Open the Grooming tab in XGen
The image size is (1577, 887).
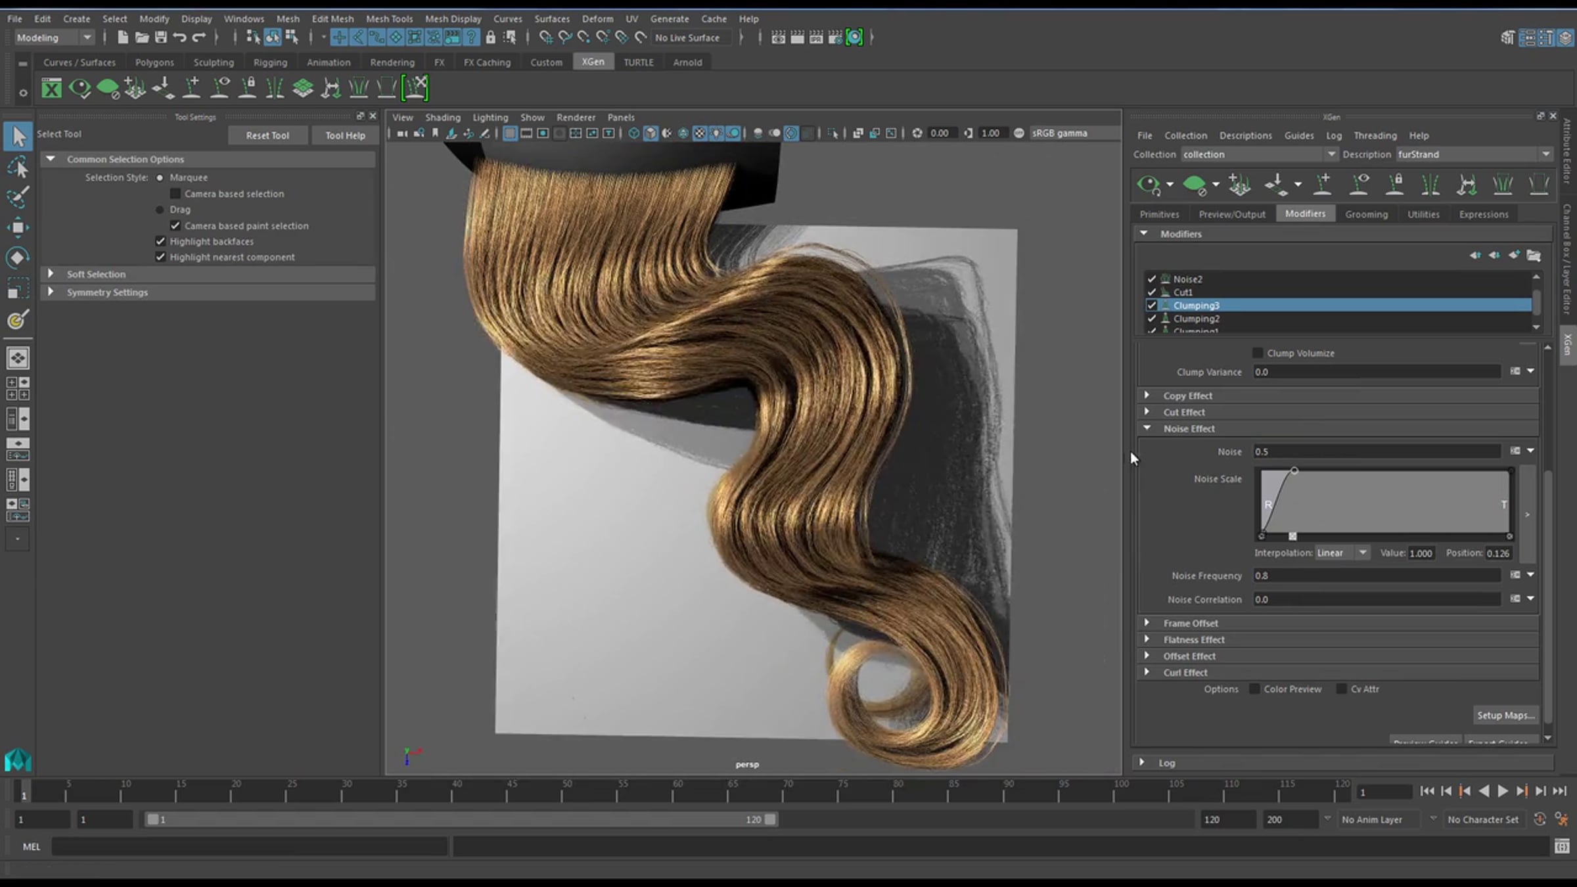coord(1366,214)
